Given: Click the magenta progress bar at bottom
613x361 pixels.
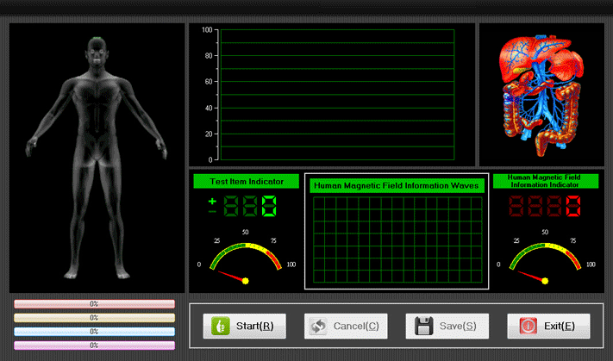Looking at the screenshot, I should tap(94, 345).
